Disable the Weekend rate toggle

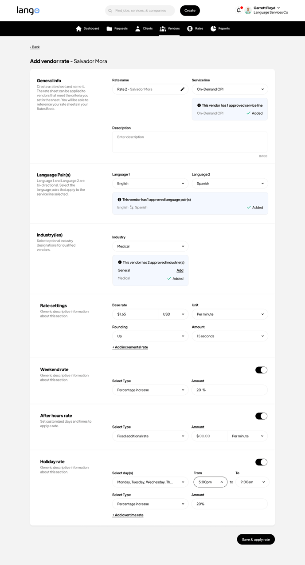tap(261, 370)
